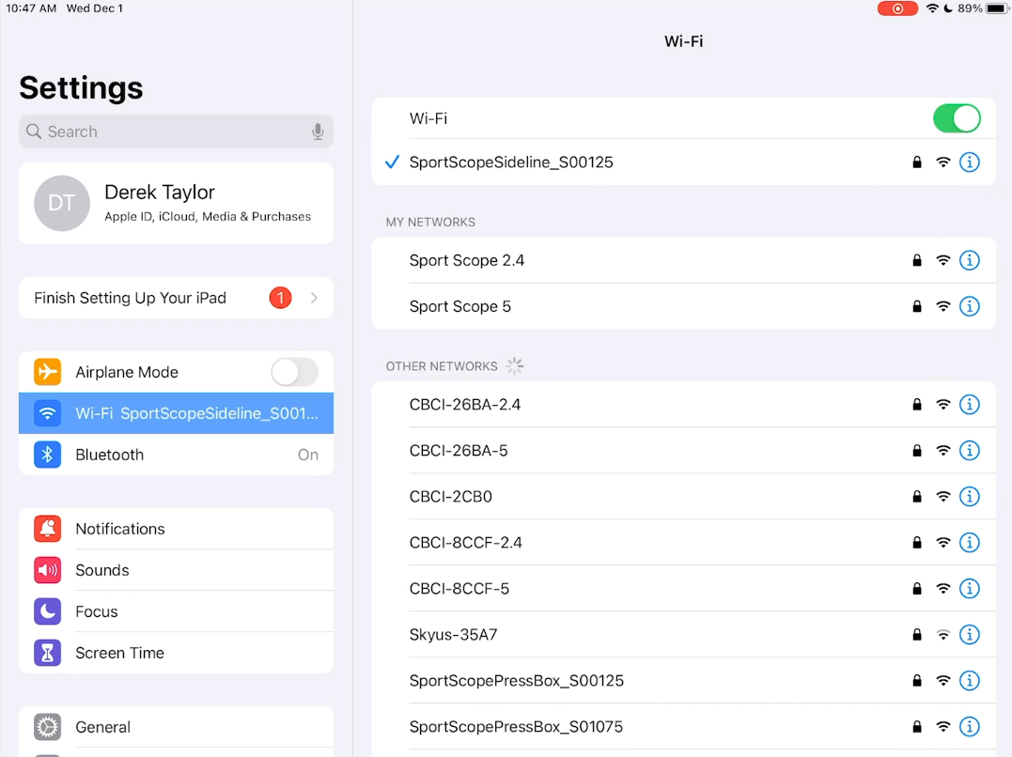Tap the signal icon beside Sport Scope 2.4
This screenshot has width=1012, height=757.
tap(943, 260)
